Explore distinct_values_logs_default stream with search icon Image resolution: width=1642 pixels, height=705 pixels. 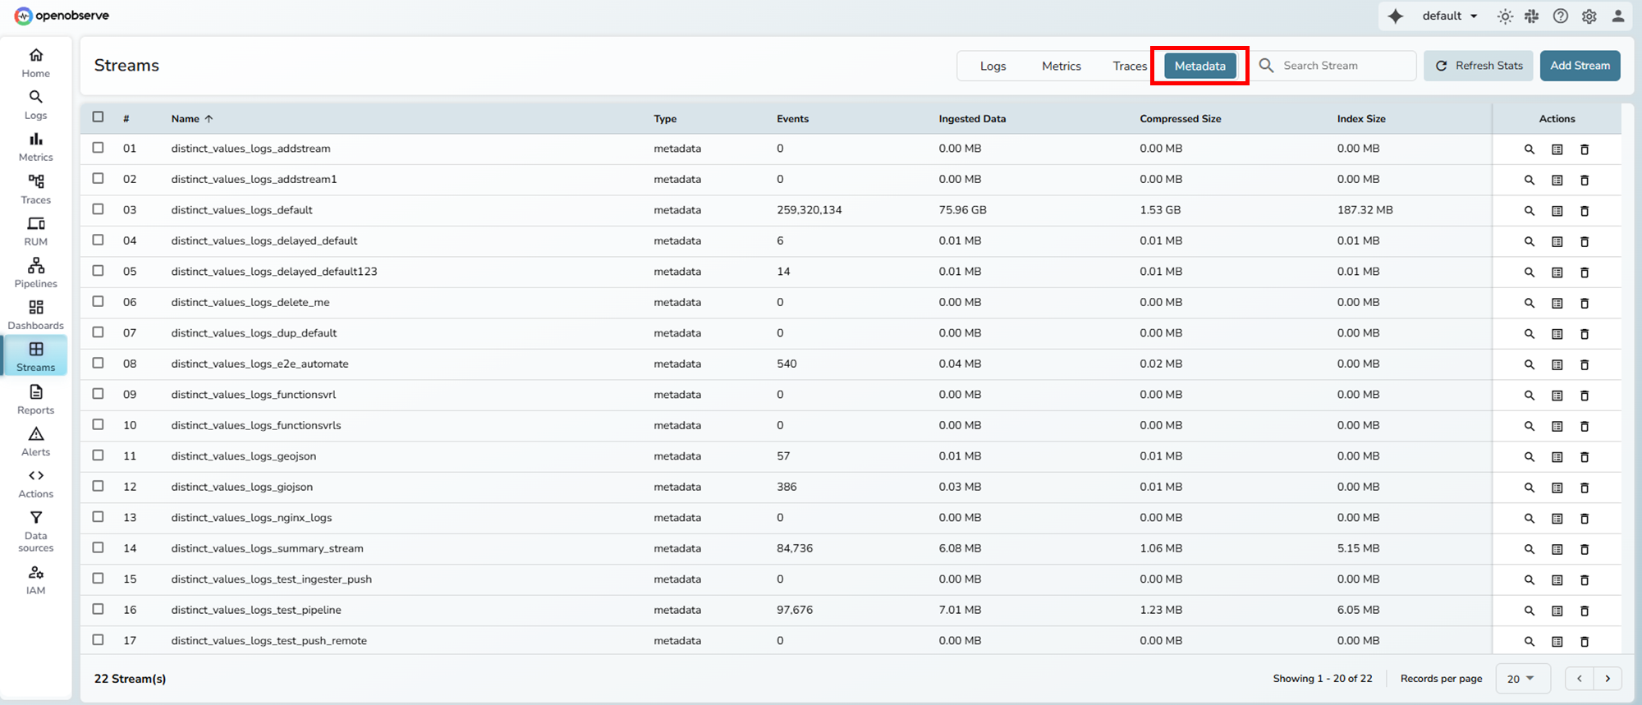coord(1530,211)
